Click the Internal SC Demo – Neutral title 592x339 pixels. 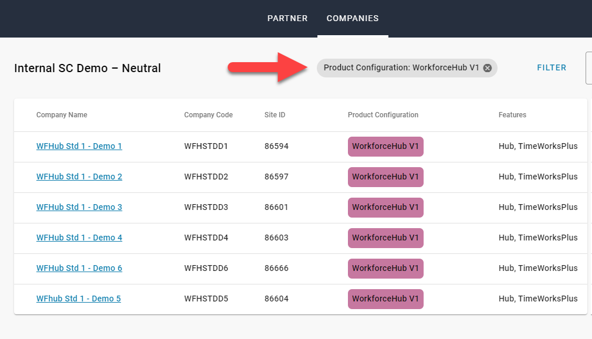(87, 68)
